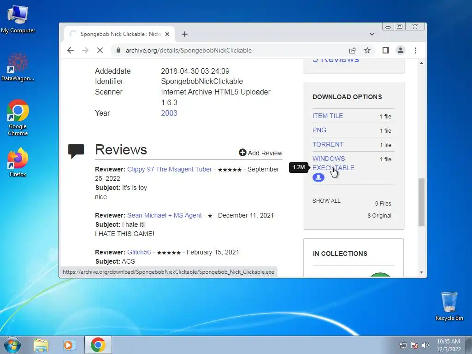This screenshot has height=354, width=472.
Task: Open the Chrome profile avatar
Action: click(401, 50)
